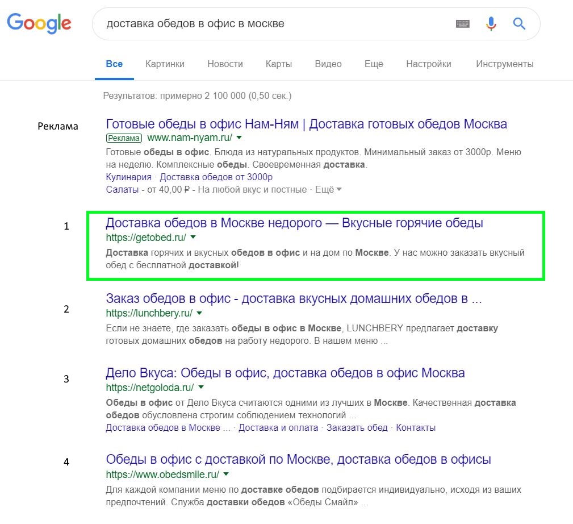Viewport: 573px width, 524px height.
Task: Open the on-screen keyboard icon
Action: pyautogui.click(x=463, y=23)
